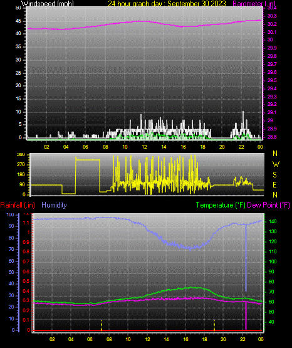The width and height of the screenshot is (292, 348).
Task: Click temperature axis value 140
Action: pos(273,221)
